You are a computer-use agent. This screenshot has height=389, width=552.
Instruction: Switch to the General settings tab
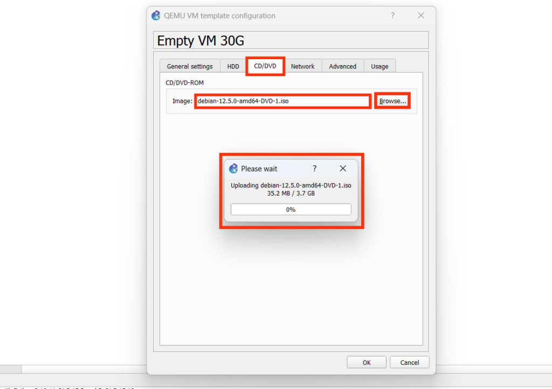(x=190, y=66)
